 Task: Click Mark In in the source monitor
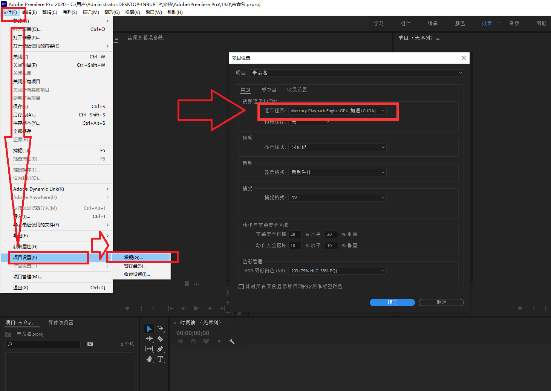(x=141, y=308)
